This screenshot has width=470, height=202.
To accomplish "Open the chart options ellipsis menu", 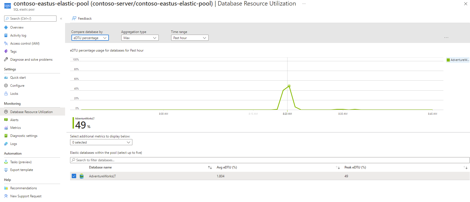I will click(446, 37).
